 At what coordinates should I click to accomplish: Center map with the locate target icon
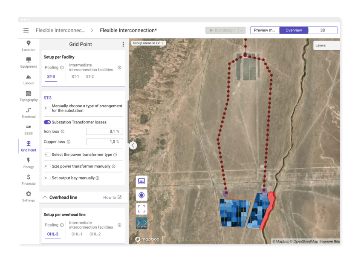point(141,195)
